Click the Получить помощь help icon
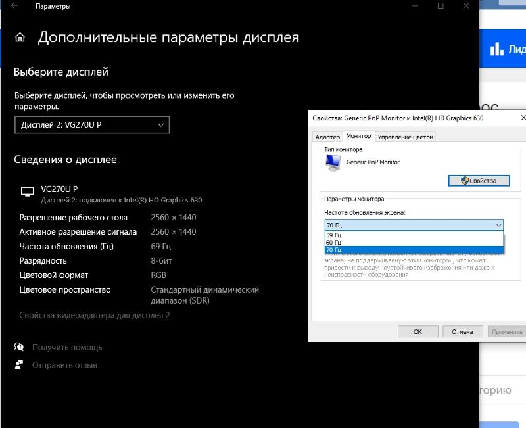 pos(19,347)
